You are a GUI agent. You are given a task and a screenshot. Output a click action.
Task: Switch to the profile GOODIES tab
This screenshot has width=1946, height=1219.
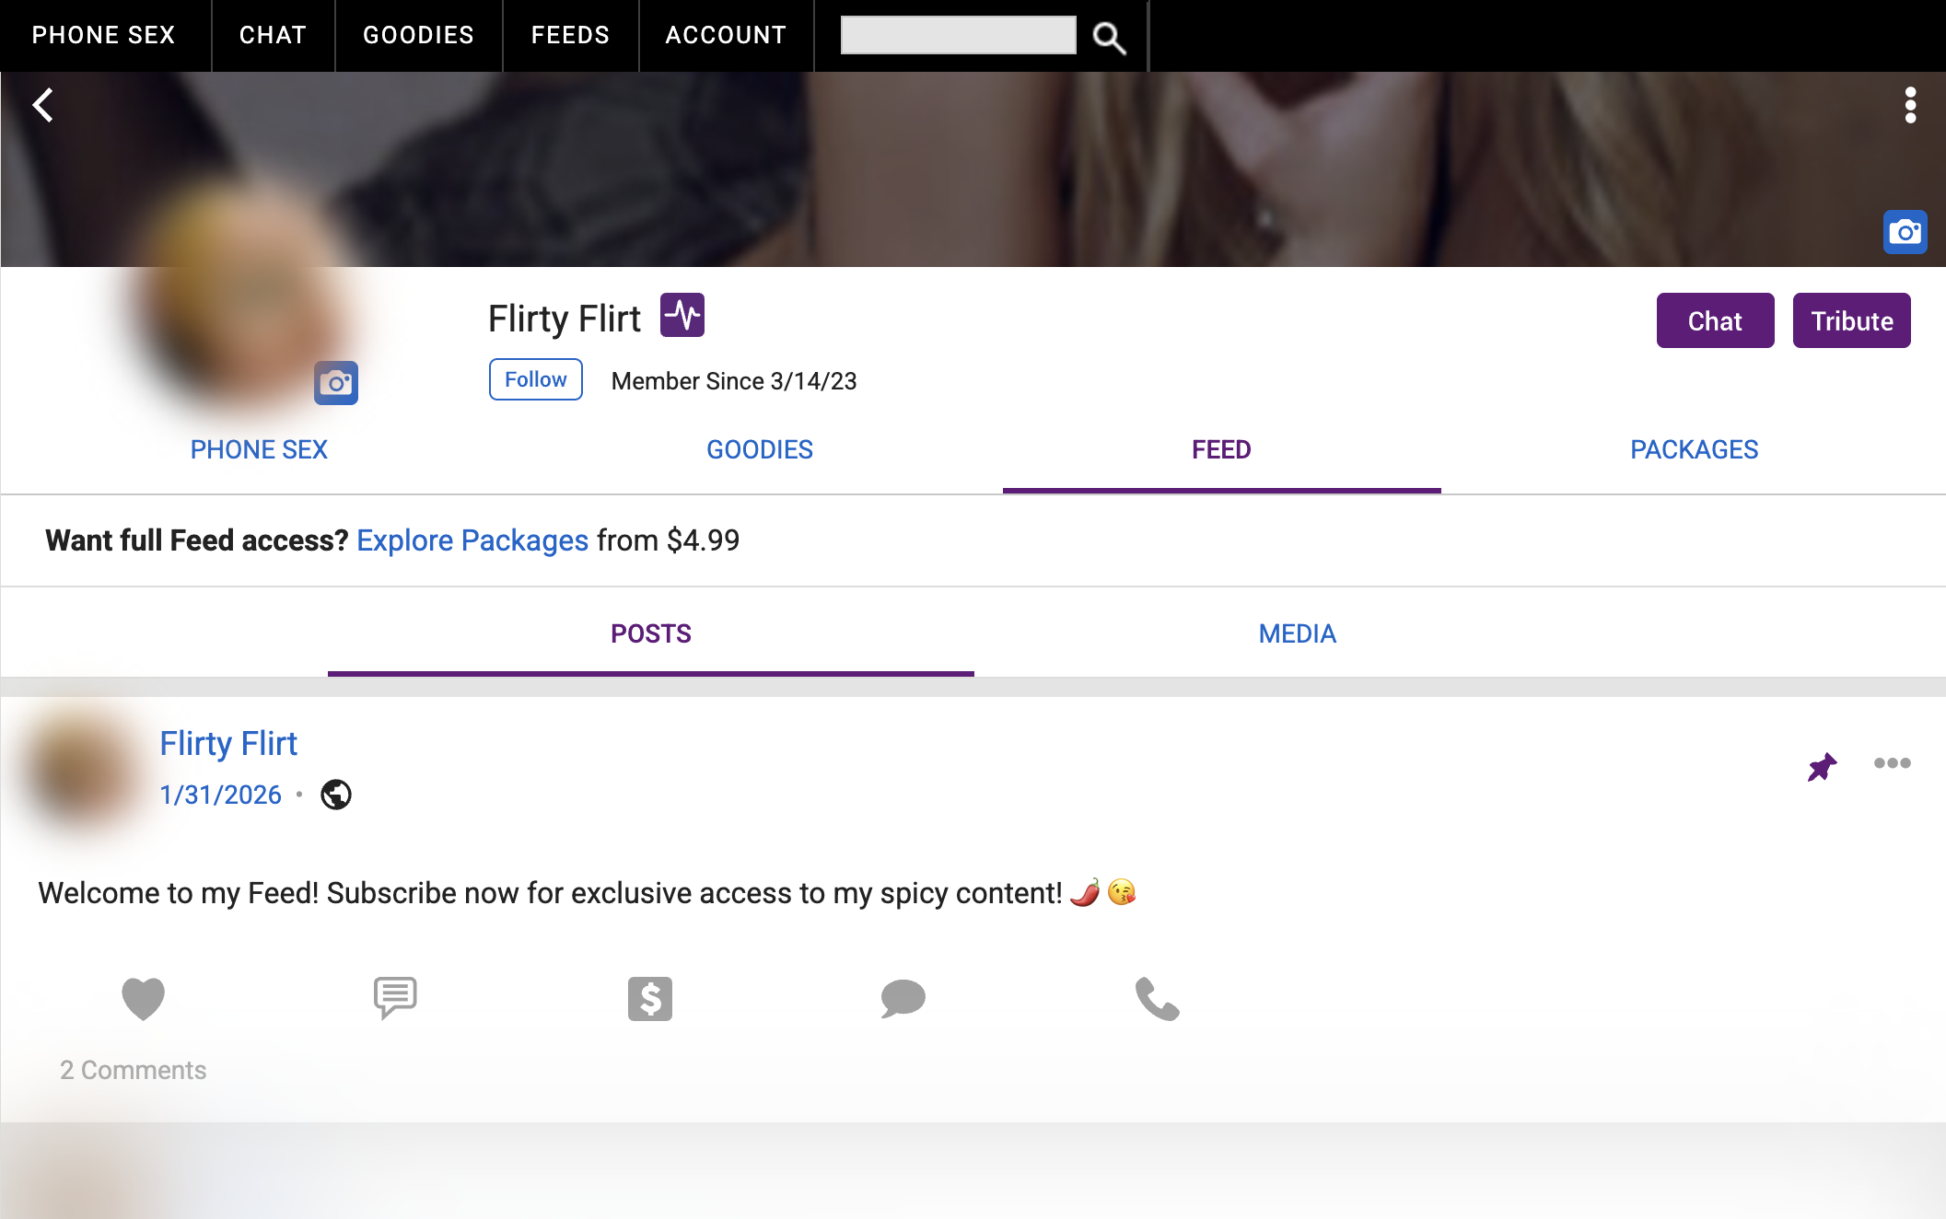[x=760, y=449]
